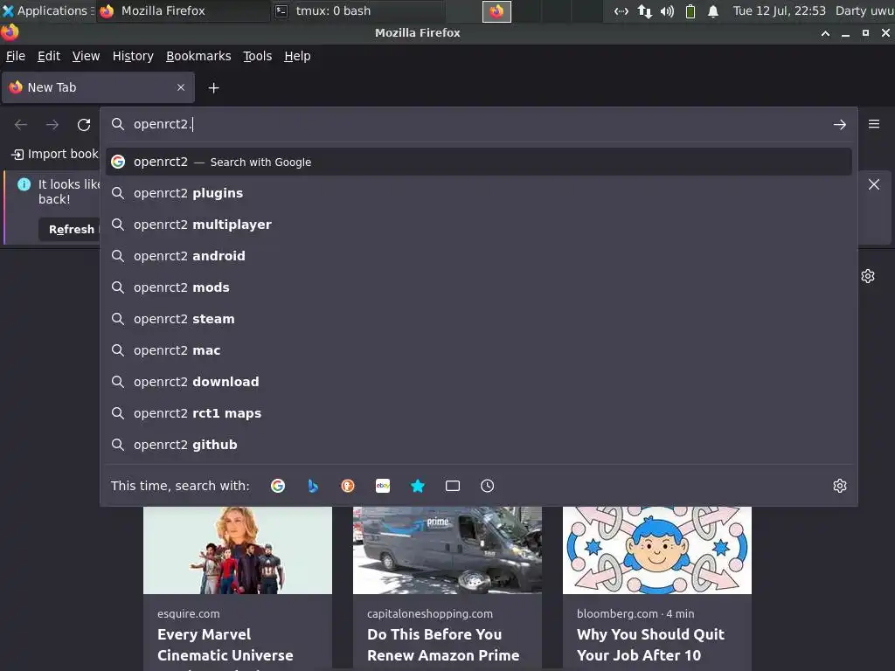
Task: Open the File menu
Action: [16, 56]
